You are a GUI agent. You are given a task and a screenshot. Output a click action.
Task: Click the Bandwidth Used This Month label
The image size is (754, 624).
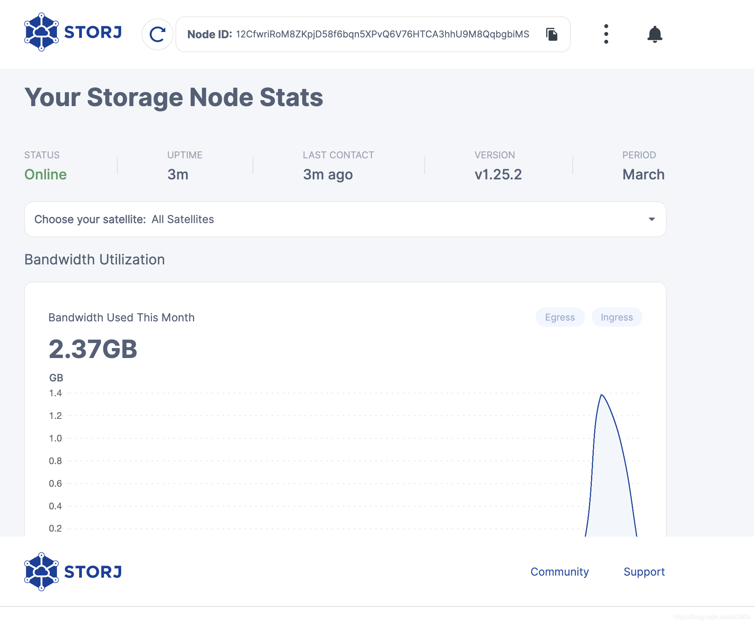pyautogui.click(x=122, y=317)
